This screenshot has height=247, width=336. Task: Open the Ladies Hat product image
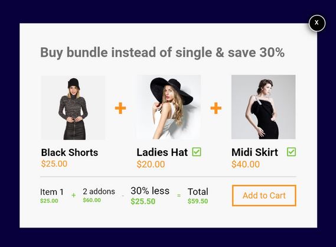point(169,107)
